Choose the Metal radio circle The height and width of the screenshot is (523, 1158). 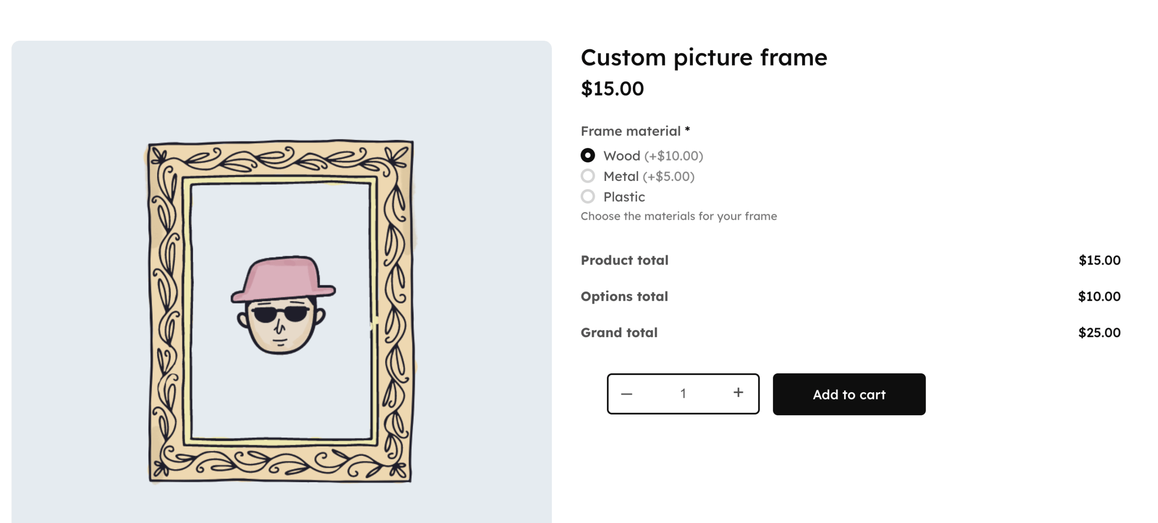pos(588,176)
